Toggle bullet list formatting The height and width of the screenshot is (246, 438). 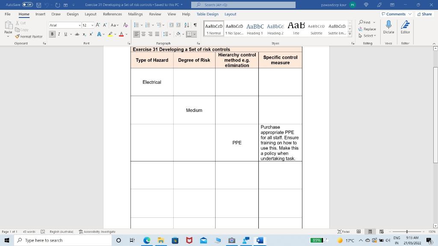[x=136, y=25]
